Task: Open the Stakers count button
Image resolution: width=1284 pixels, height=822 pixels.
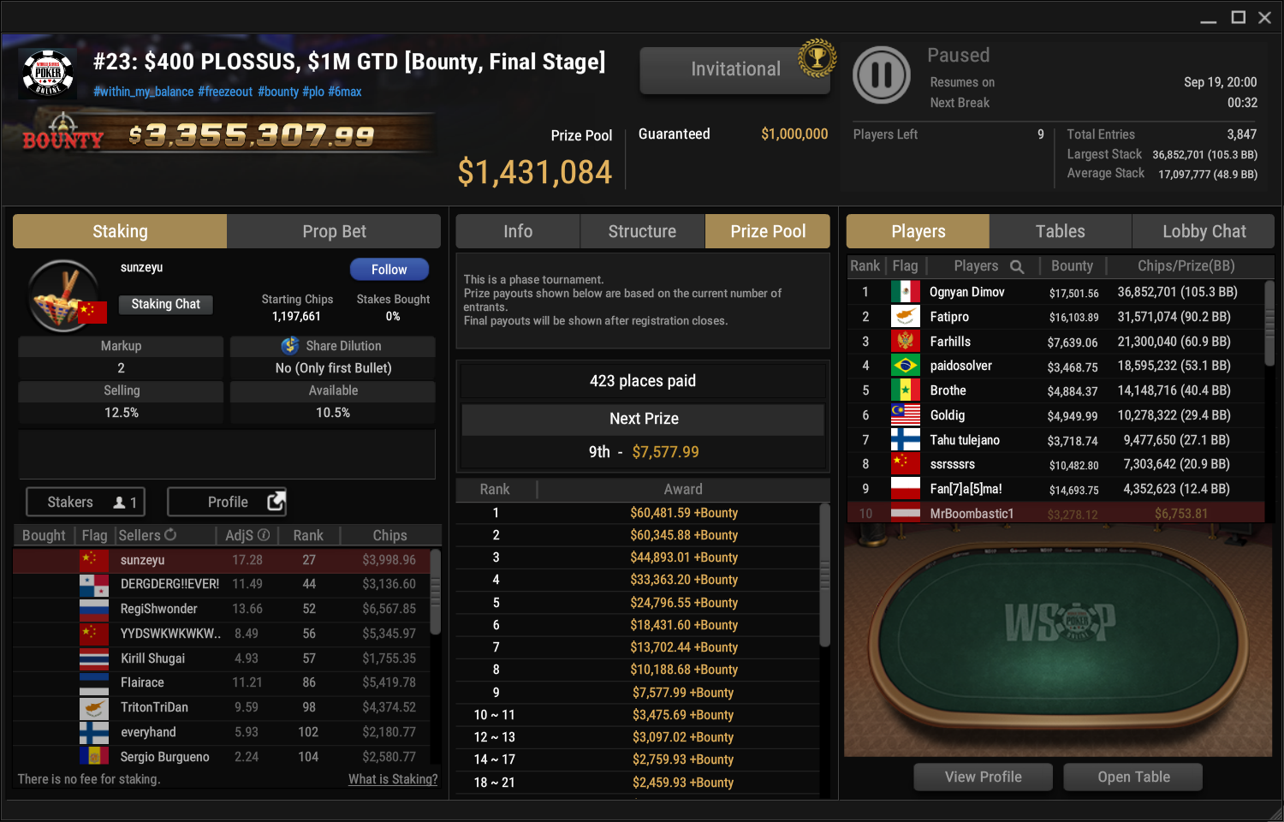Action: tap(86, 502)
